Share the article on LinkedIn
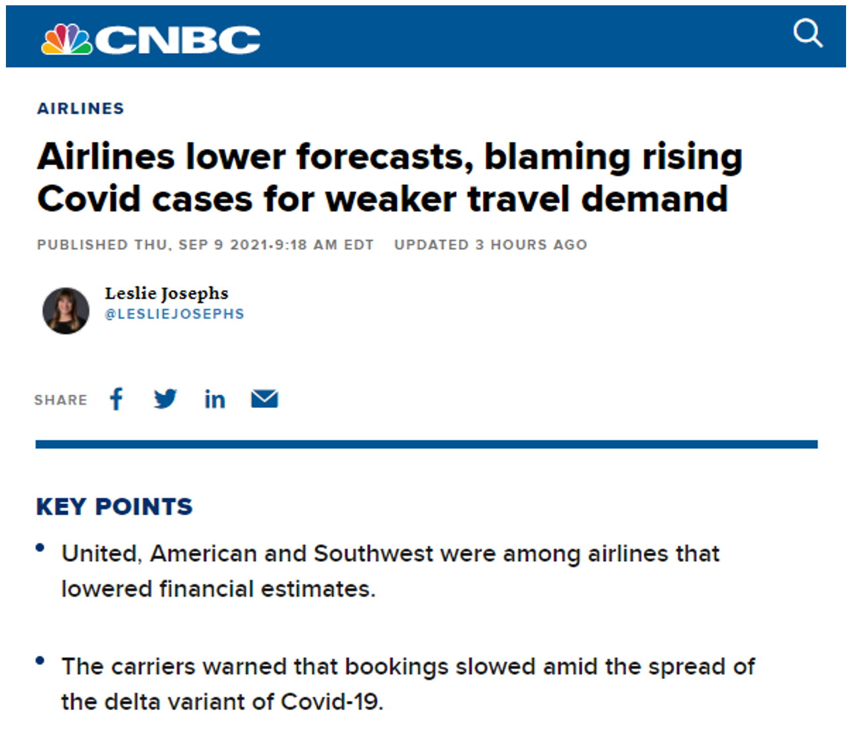This screenshot has height=736, width=852. click(x=215, y=399)
